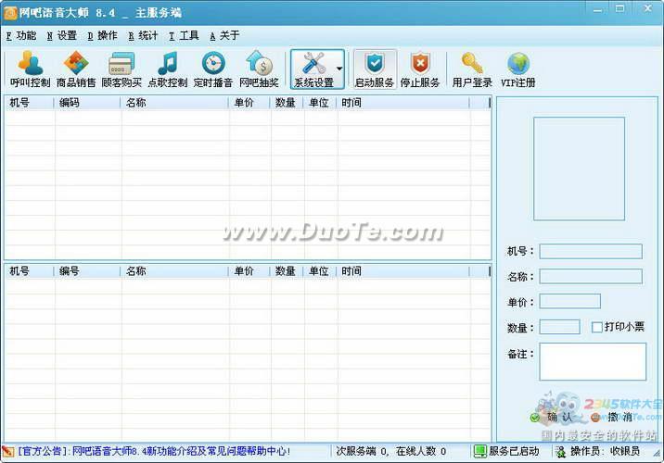Open the 统计 statistics menu
This screenshot has height=463, width=664.
point(144,36)
